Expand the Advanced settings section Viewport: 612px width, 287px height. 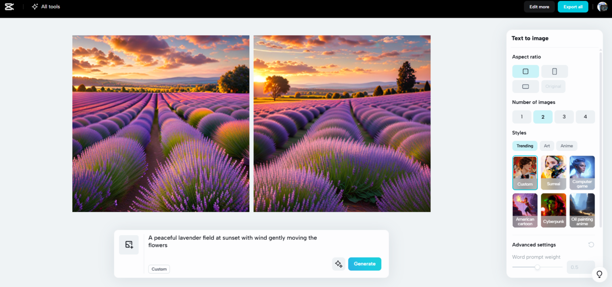pos(534,245)
